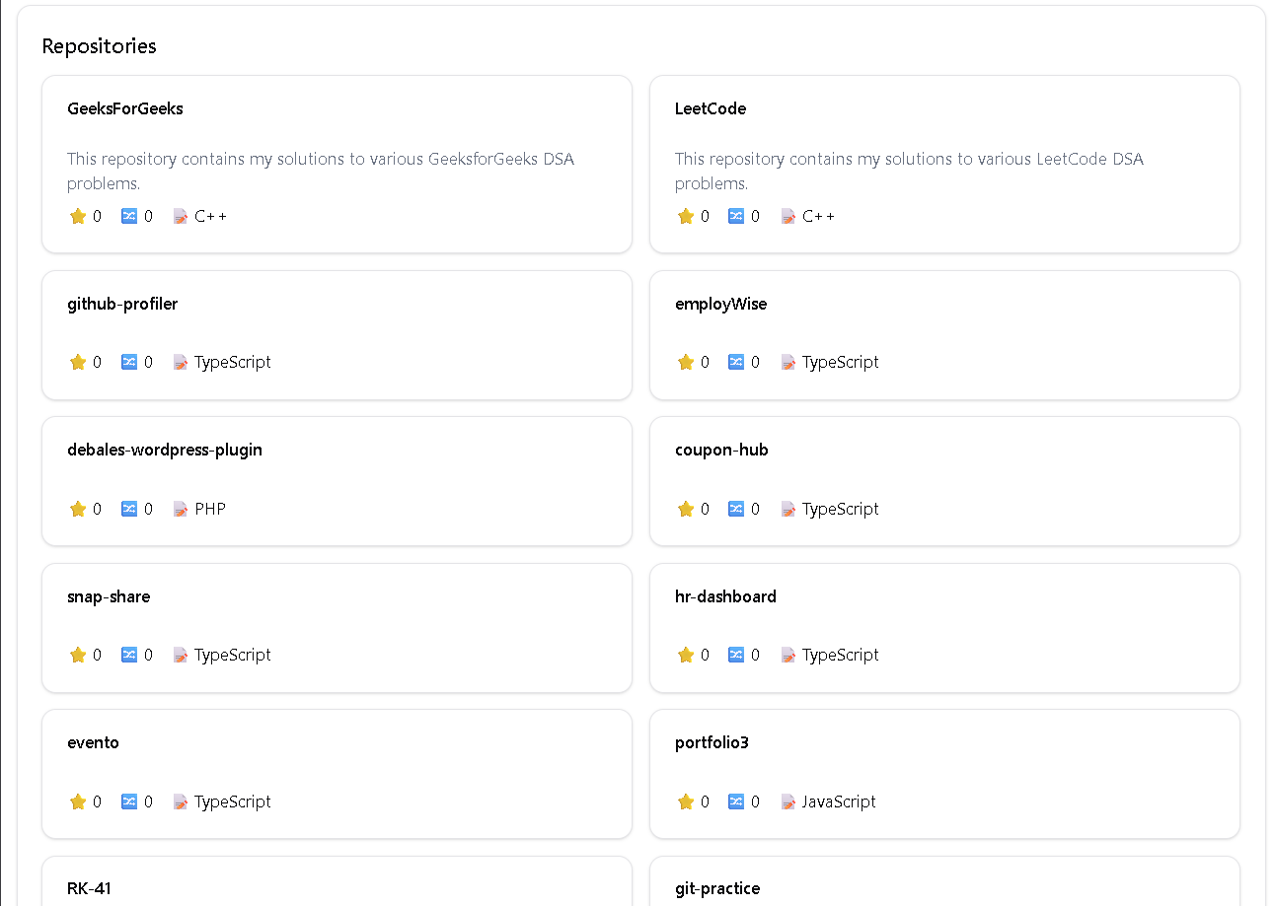Screen dimensions: 1275x906
Task: Click the star icon on snap-share card
Action: [78, 655]
